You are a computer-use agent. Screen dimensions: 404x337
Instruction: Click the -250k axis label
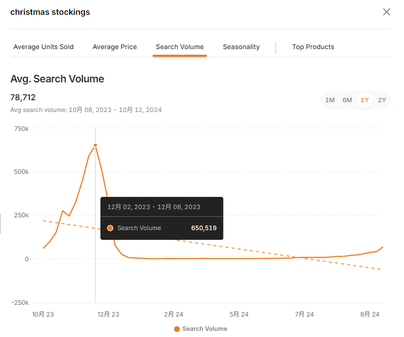click(20, 303)
